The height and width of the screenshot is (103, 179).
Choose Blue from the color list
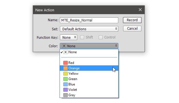[x=89, y=84]
